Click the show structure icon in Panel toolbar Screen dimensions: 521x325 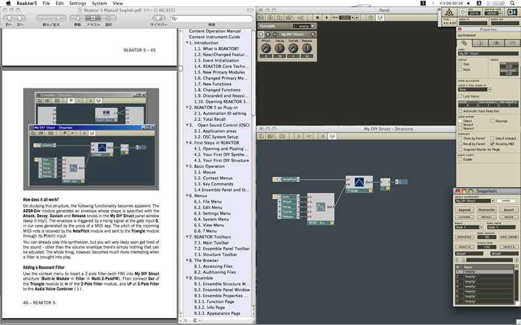[x=300, y=18]
